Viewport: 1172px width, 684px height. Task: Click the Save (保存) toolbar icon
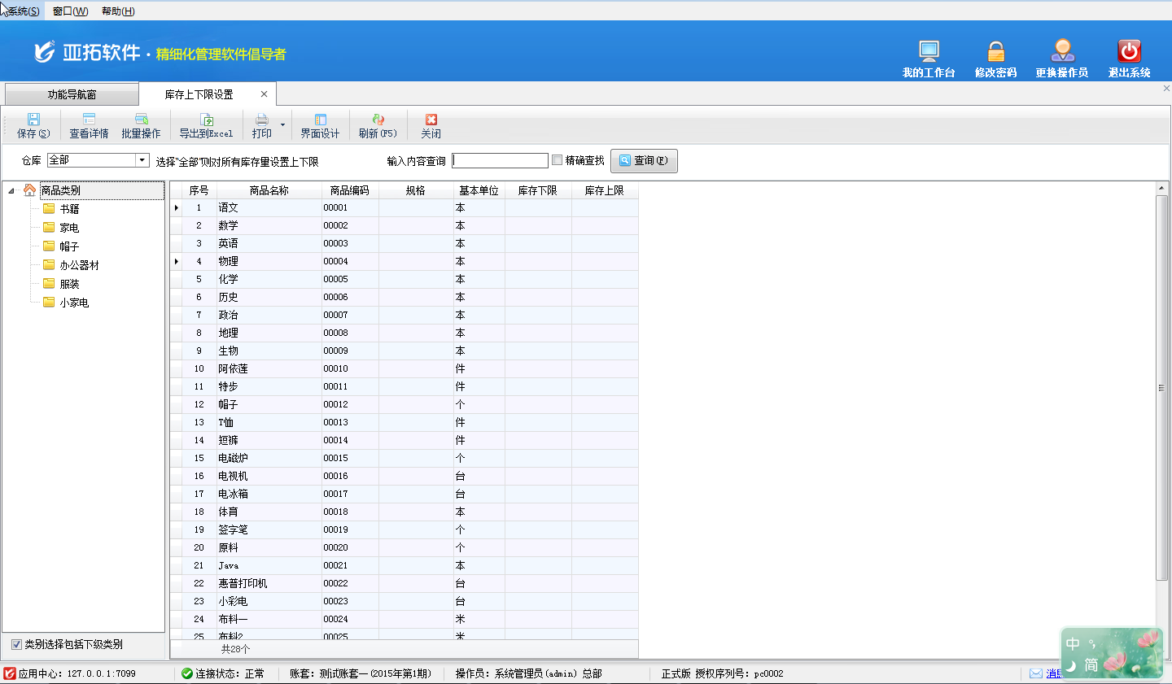point(33,120)
